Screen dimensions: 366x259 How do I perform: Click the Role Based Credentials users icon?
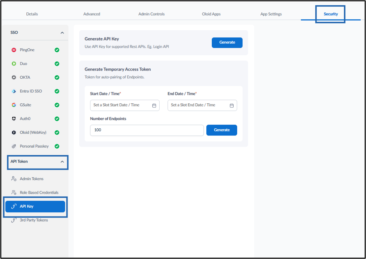(14, 193)
